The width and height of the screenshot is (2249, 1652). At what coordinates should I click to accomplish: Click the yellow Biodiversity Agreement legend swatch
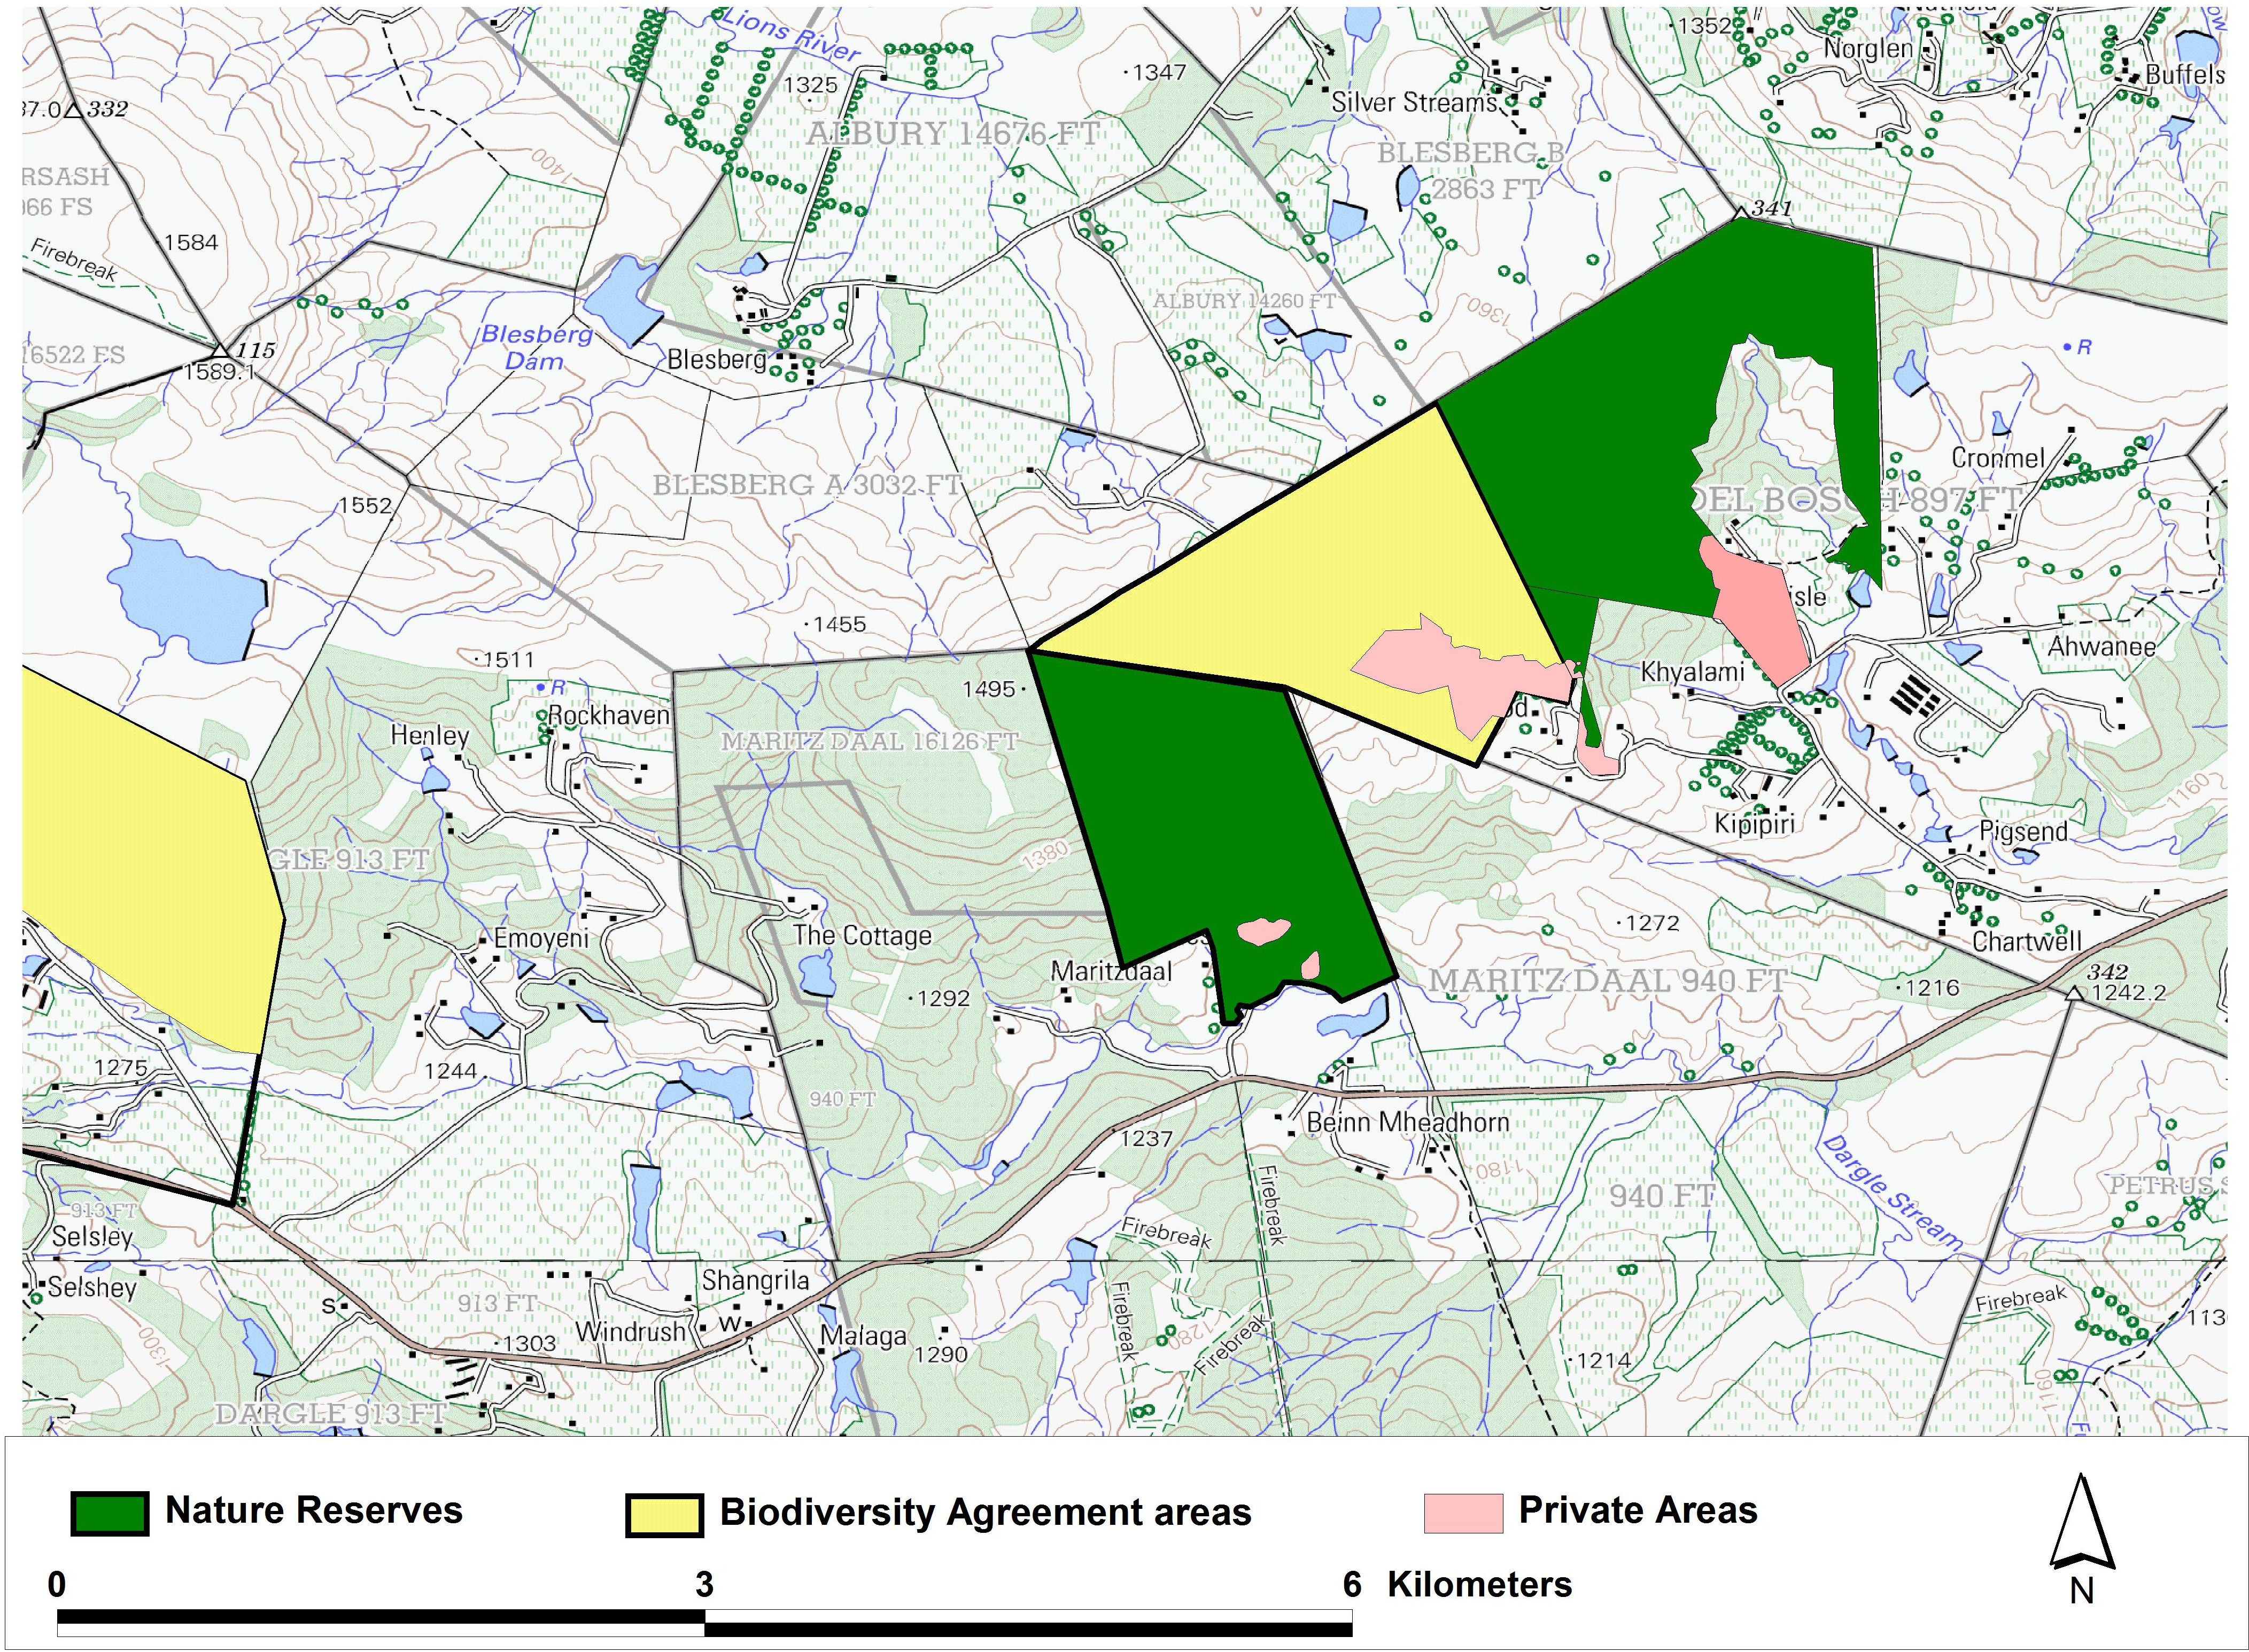[x=664, y=1515]
